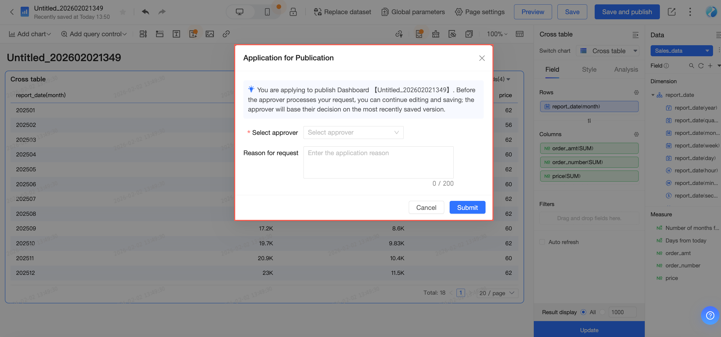Click the redo arrow icon
The width and height of the screenshot is (721, 337).
[x=162, y=12]
